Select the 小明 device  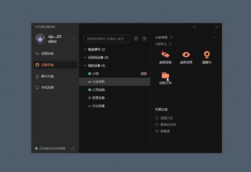pos(115,74)
